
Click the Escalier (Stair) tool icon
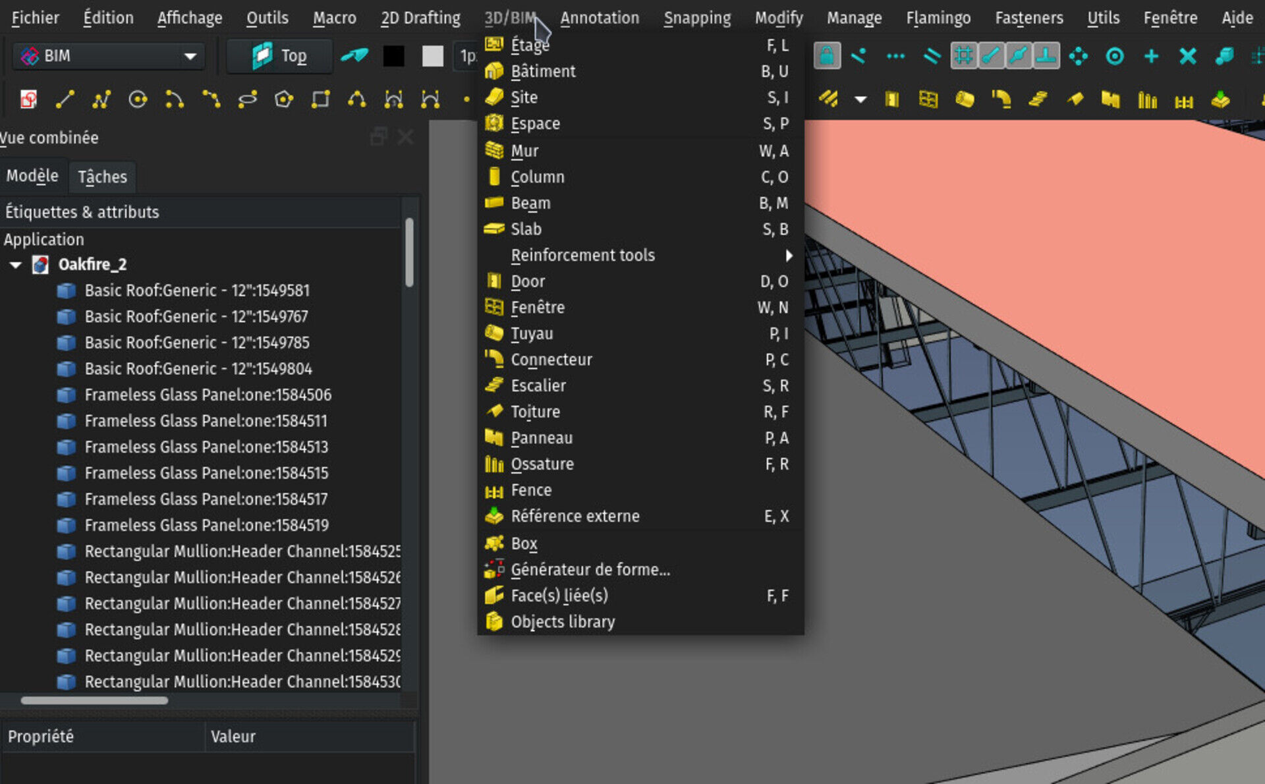coord(495,385)
